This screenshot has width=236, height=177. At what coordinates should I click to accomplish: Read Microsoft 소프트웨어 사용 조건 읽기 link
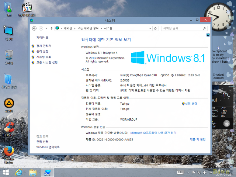[153, 133]
